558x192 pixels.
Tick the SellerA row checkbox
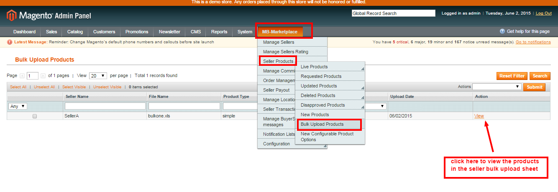(x=35, y=116)
